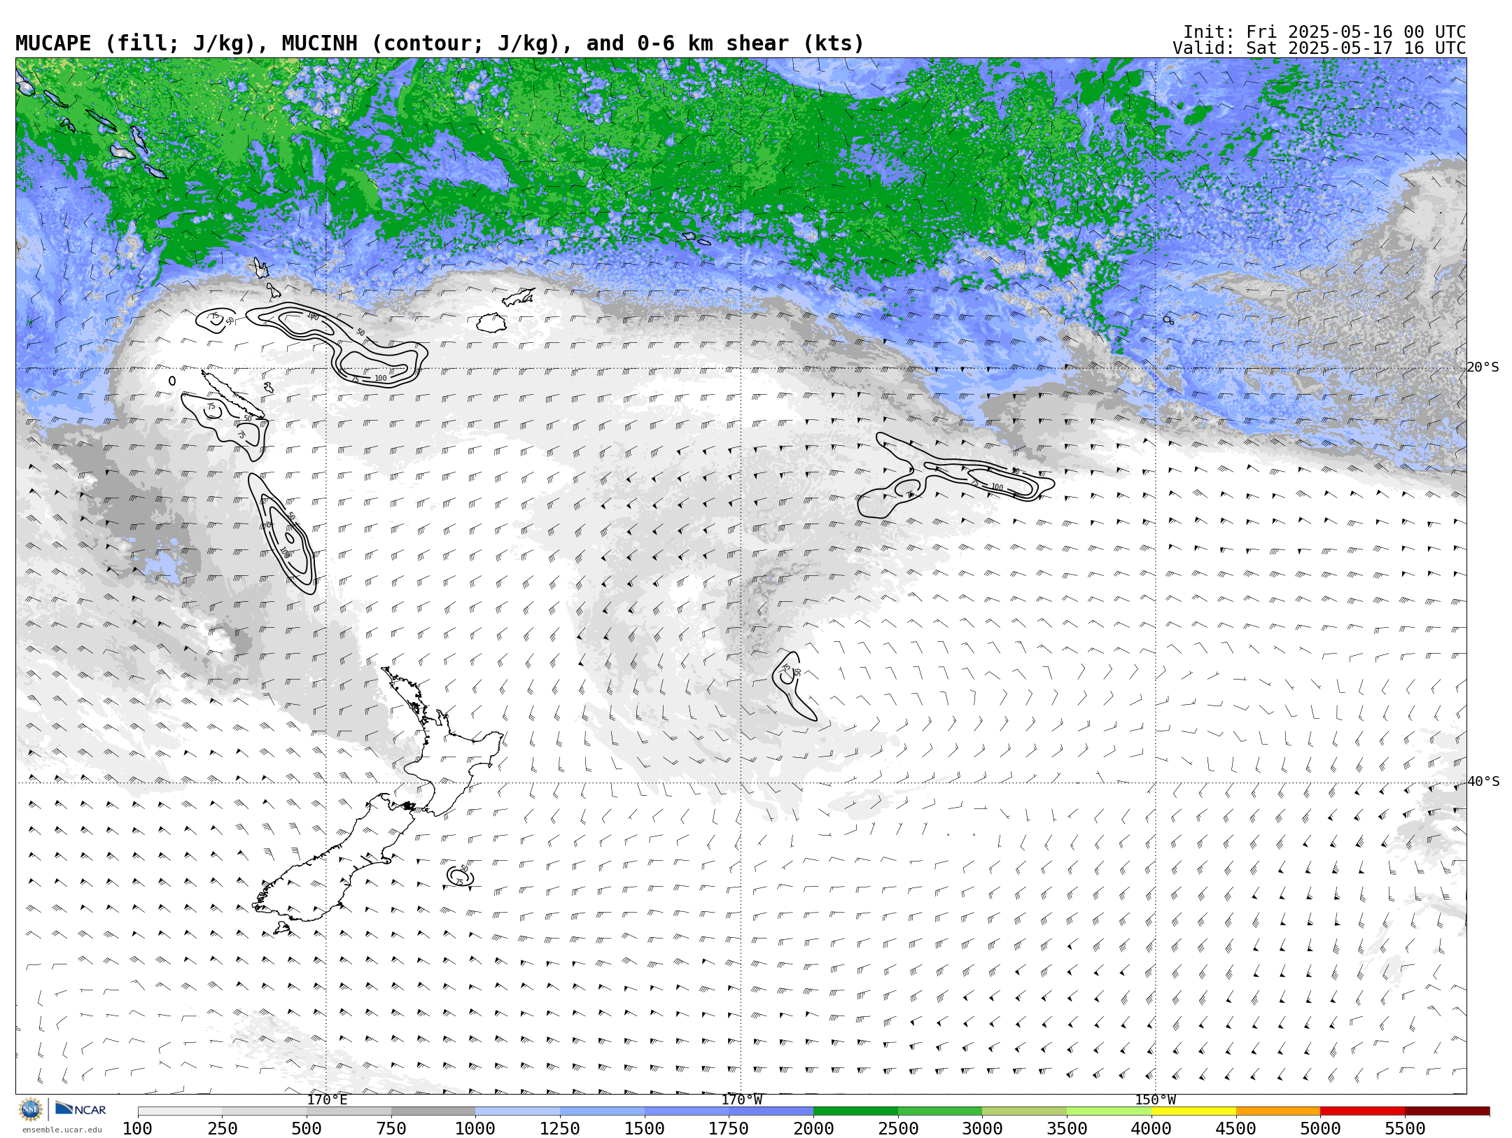This screenshot has height=1138, width=1512.
Task: Click the Valid: Sat 2025-05-17 16 UTC text
Action: (1319, 48)
